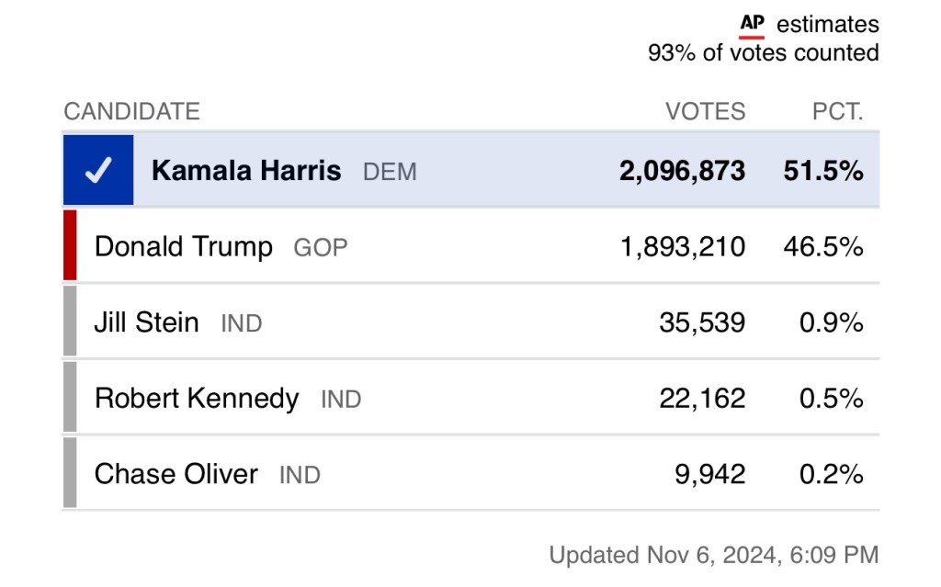This screenshot has height=587, width=941.
Task: Click Robert Kennedy's gray color bar
Action: [x=70, y=398]
